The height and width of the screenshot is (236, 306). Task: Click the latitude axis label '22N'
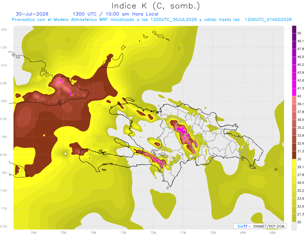[x=4, y=29]
